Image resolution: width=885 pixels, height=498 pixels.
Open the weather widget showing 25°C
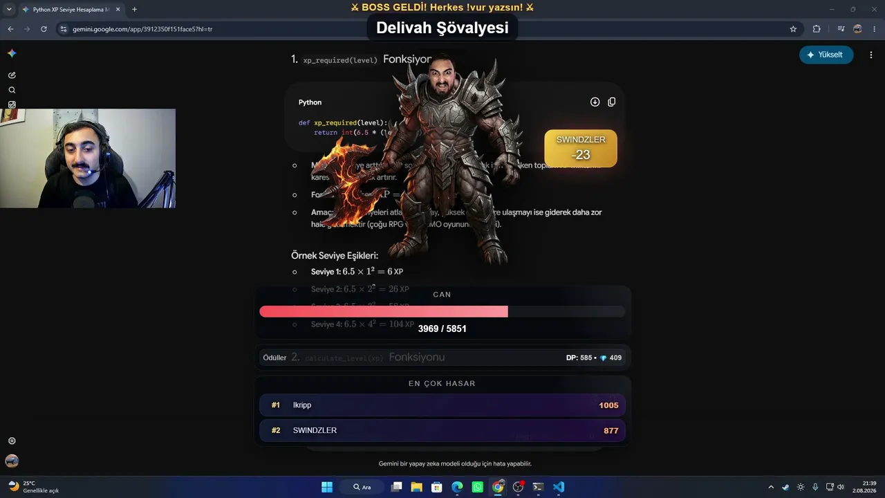tap(33, 487)
